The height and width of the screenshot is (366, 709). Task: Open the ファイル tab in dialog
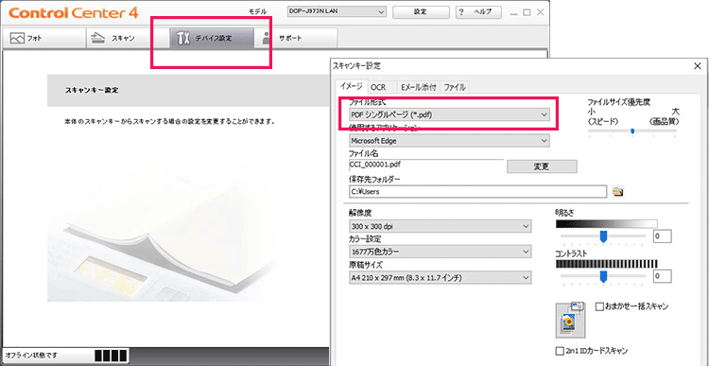tap(455, 87)
